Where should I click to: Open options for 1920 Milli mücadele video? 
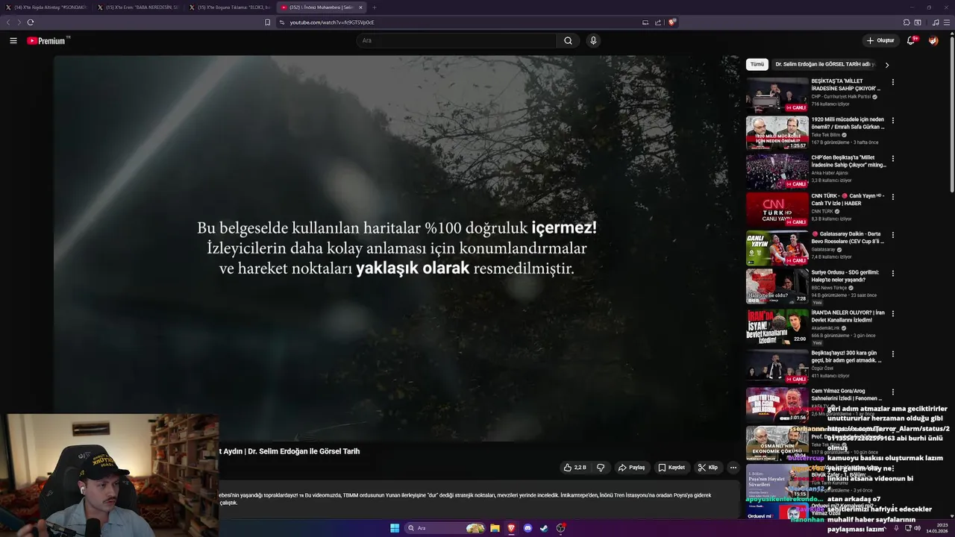[892, 120]
